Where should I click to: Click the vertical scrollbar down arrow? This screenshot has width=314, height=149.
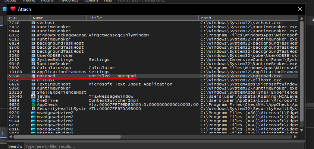point(302,130)
